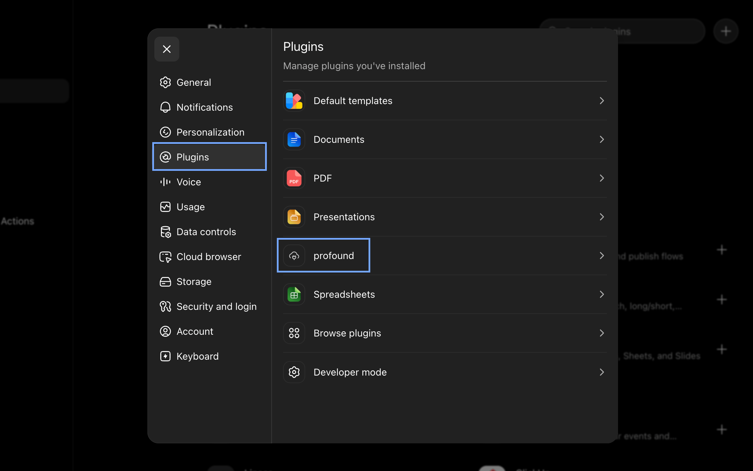The height and width of the screenshot is (471, 753).
Task: Click the Storage drive icon
Action: click(x=165, y=281)
